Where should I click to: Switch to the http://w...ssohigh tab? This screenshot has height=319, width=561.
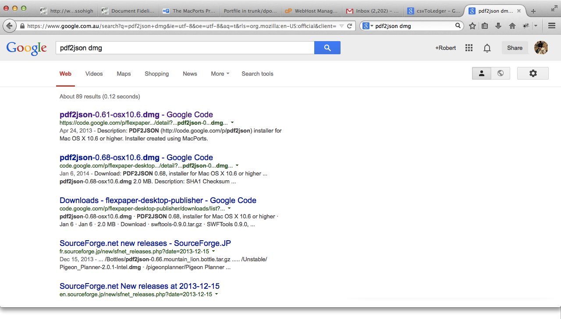point(67,11)
